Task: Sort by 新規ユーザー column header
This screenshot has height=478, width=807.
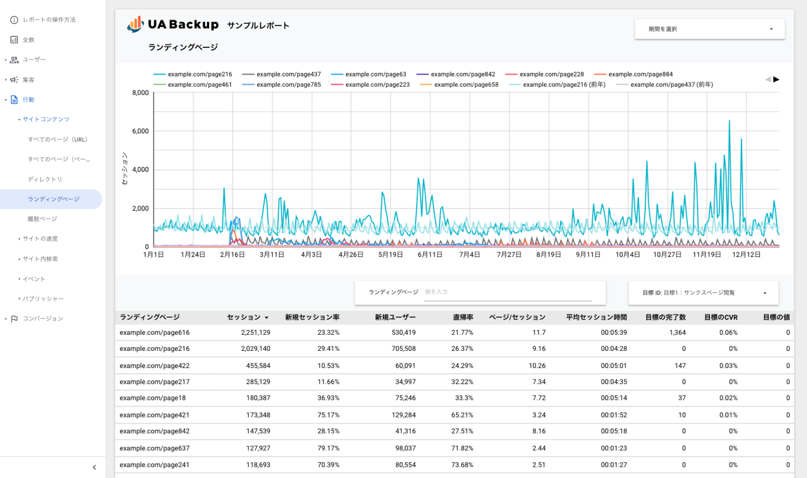Action: click(x=395, y=317)
